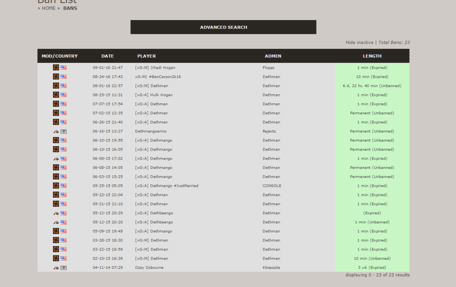Click the TF2 icon on the 03-22-15 18:59 row
Screen dimensions: 456x287
[56, 249]
